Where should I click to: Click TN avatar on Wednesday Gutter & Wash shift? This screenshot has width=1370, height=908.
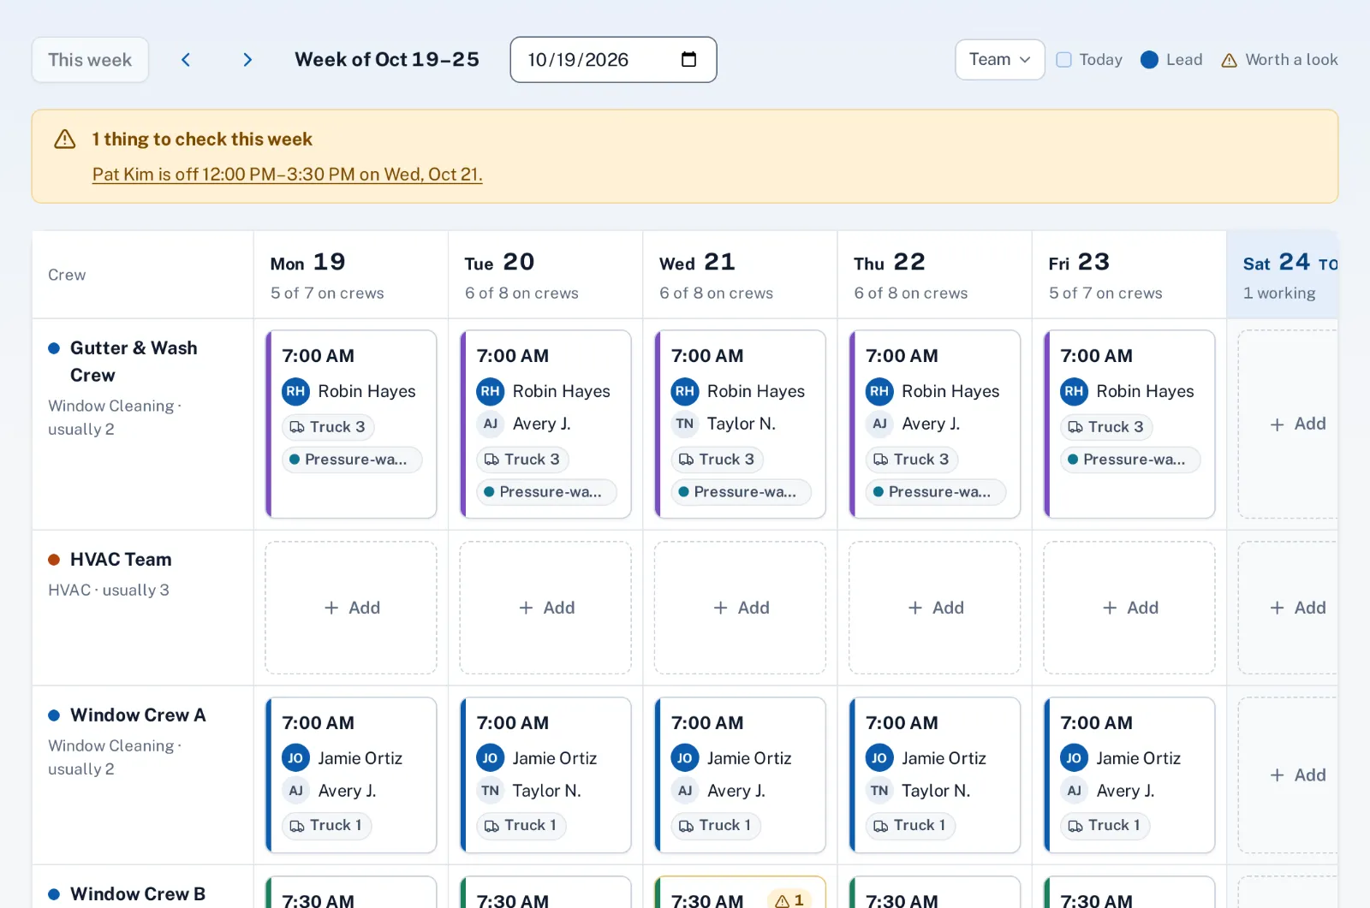[684, 424]
